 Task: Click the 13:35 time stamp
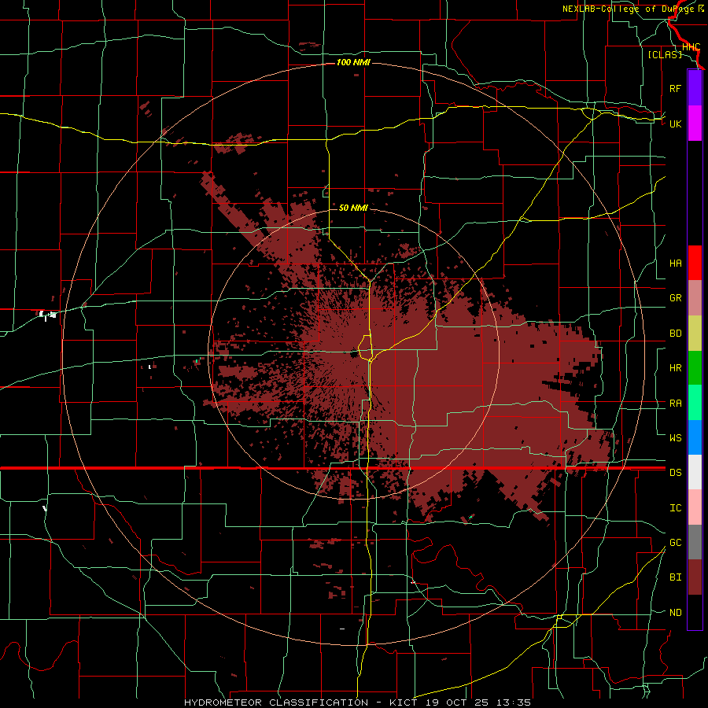tap(512, 702)
